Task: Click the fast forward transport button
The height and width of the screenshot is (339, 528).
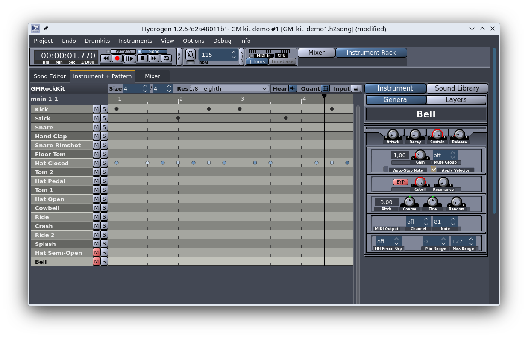Action: [154, 58]
